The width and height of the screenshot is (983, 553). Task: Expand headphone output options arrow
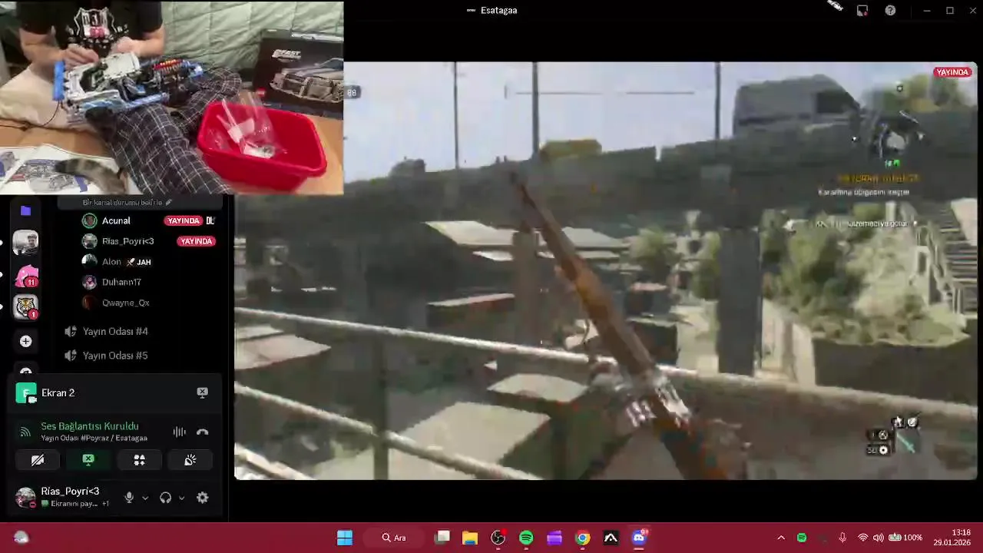[x=181, y=498]
